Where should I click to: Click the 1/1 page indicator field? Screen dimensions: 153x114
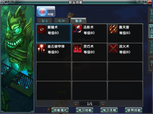tap(89, 104)
